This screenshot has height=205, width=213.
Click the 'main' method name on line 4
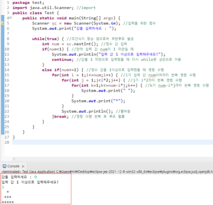pyautogui.click(x=74, y=18)
